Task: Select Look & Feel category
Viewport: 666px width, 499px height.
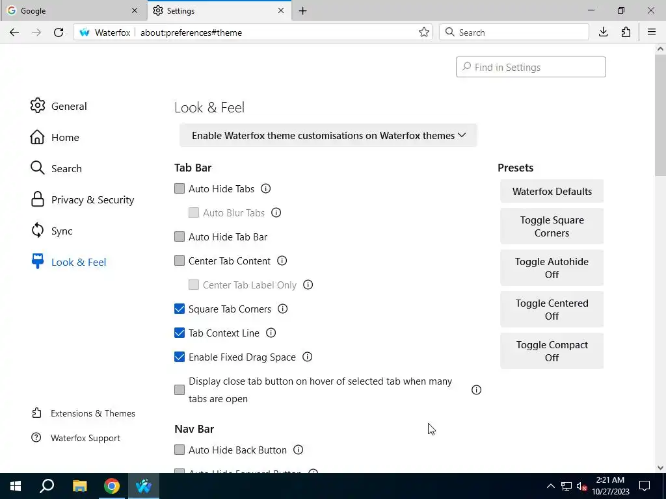Action: (68, 262)
